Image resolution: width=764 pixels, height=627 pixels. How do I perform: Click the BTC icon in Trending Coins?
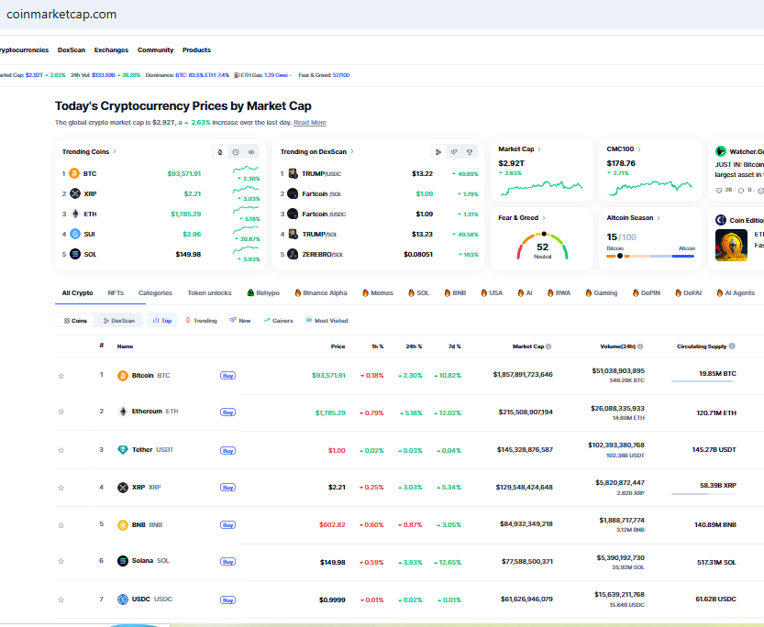point(74,173)
